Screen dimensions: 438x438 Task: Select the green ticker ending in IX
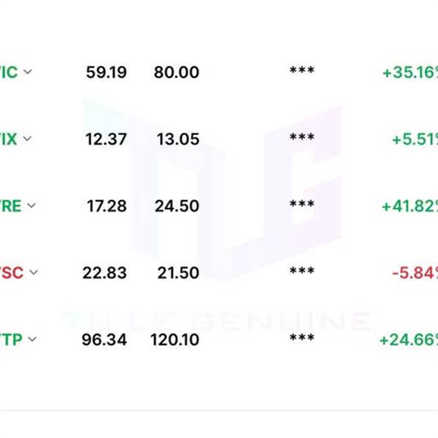8,139
